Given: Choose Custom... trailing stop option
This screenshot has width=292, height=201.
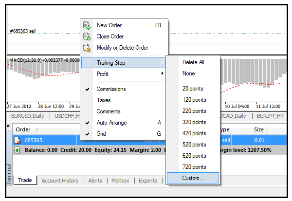Looking at the screenshot, I should click(193, 178).
